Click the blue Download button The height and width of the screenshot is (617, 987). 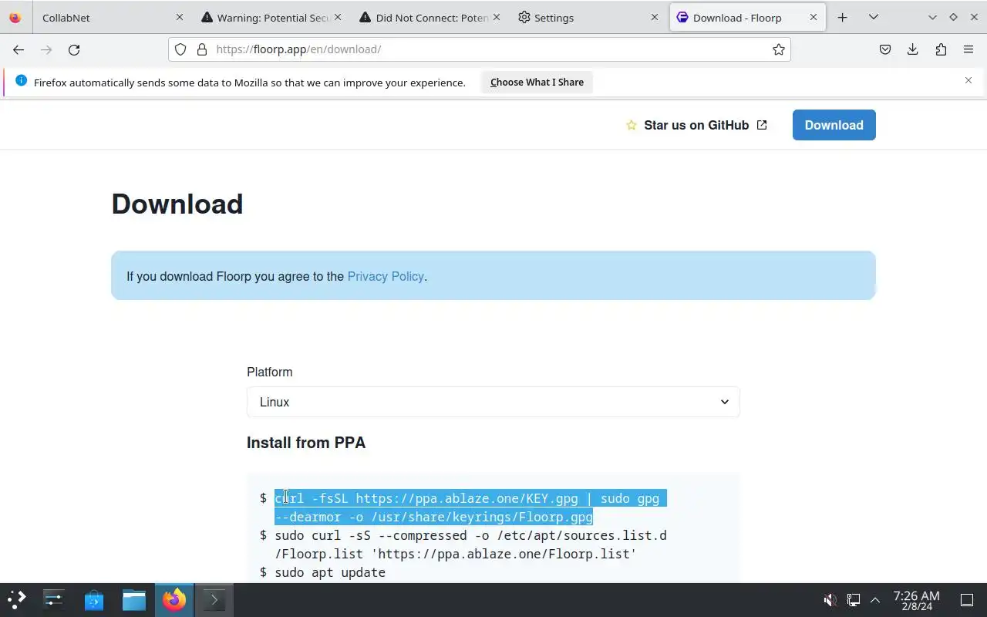[x=834, y=125]
